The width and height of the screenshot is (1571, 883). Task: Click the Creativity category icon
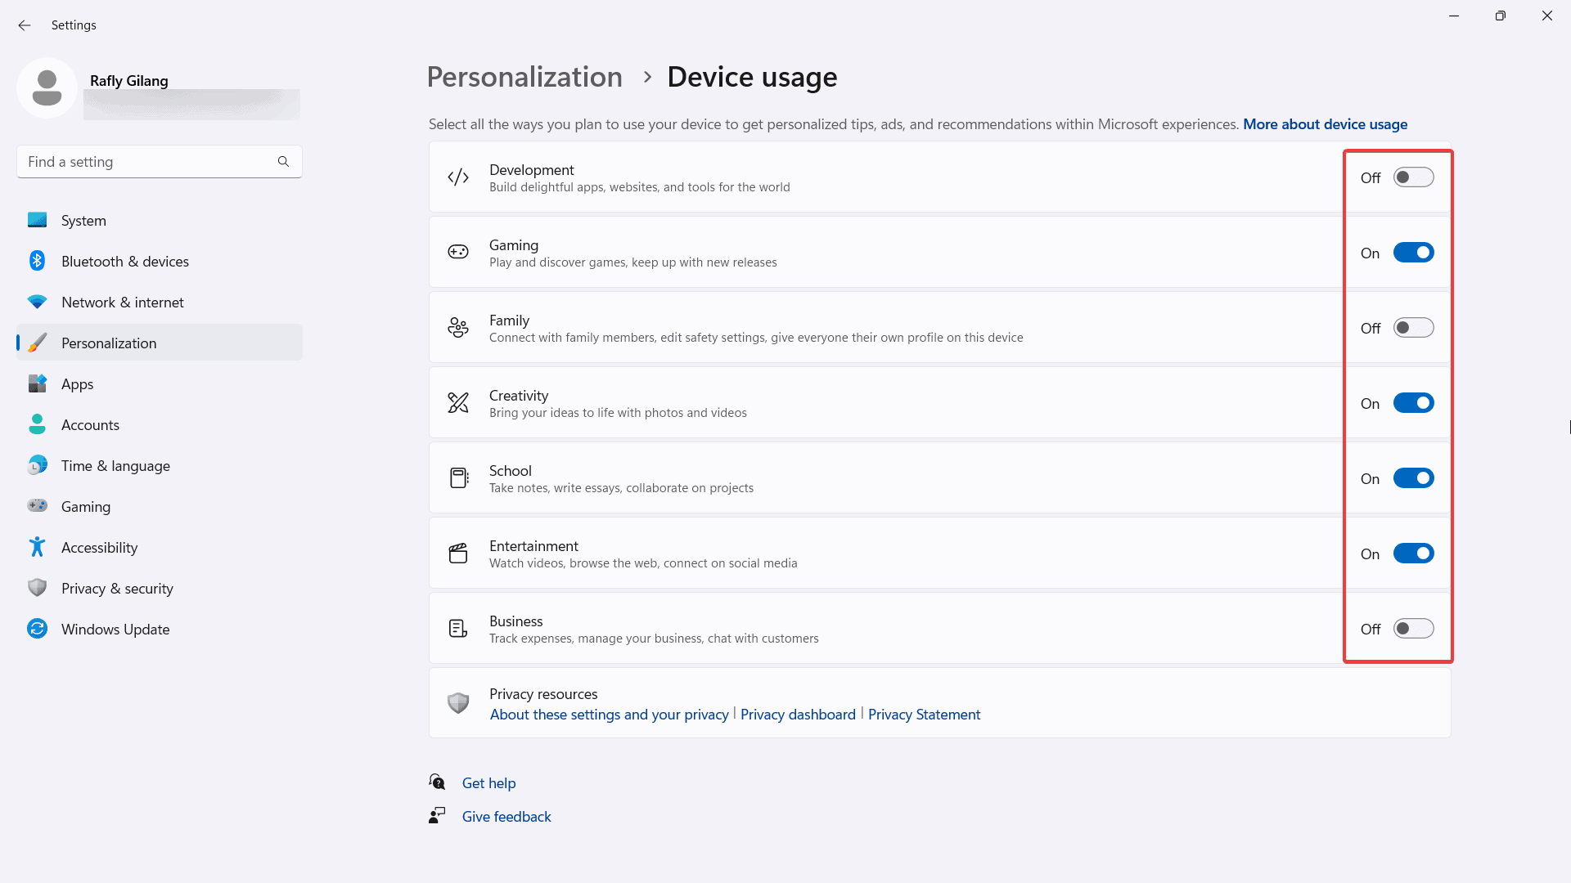(457, 403)
